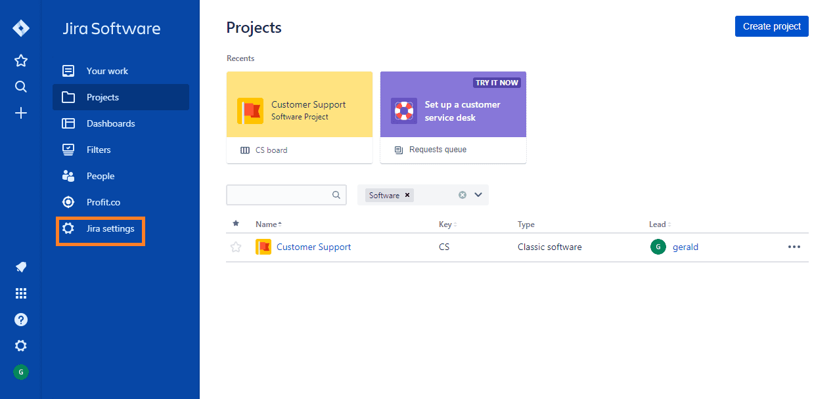The width and height of the screenshot is (835, 399).
Task: Go to Your work in the navigation
Action: [121, 71]
